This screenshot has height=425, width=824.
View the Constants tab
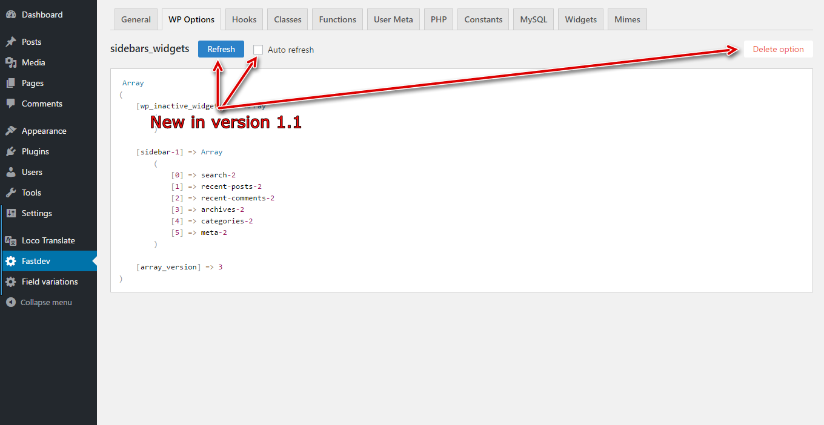(483, 19)
